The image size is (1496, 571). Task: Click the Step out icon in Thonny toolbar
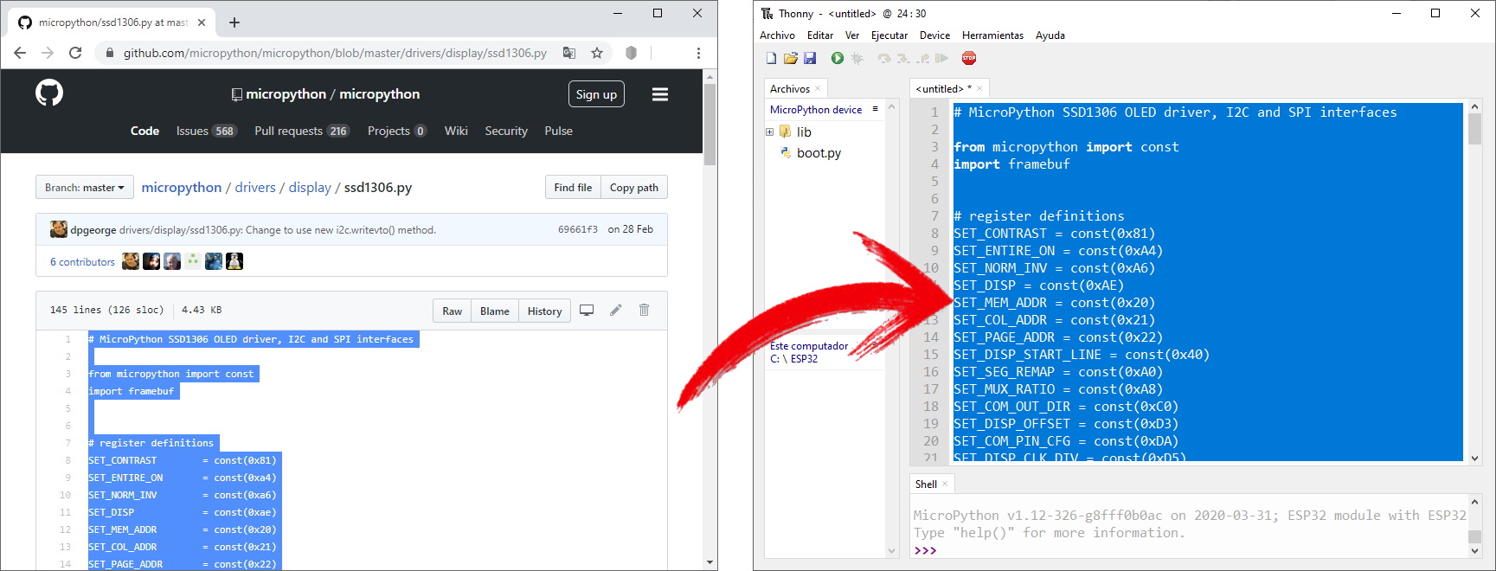coord(922,58)
